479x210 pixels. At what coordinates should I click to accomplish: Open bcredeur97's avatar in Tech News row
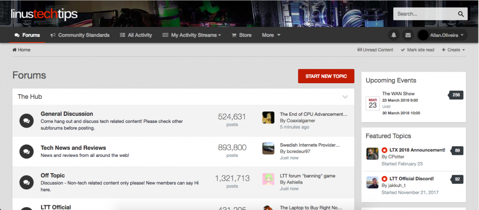(x=268, y=148)
